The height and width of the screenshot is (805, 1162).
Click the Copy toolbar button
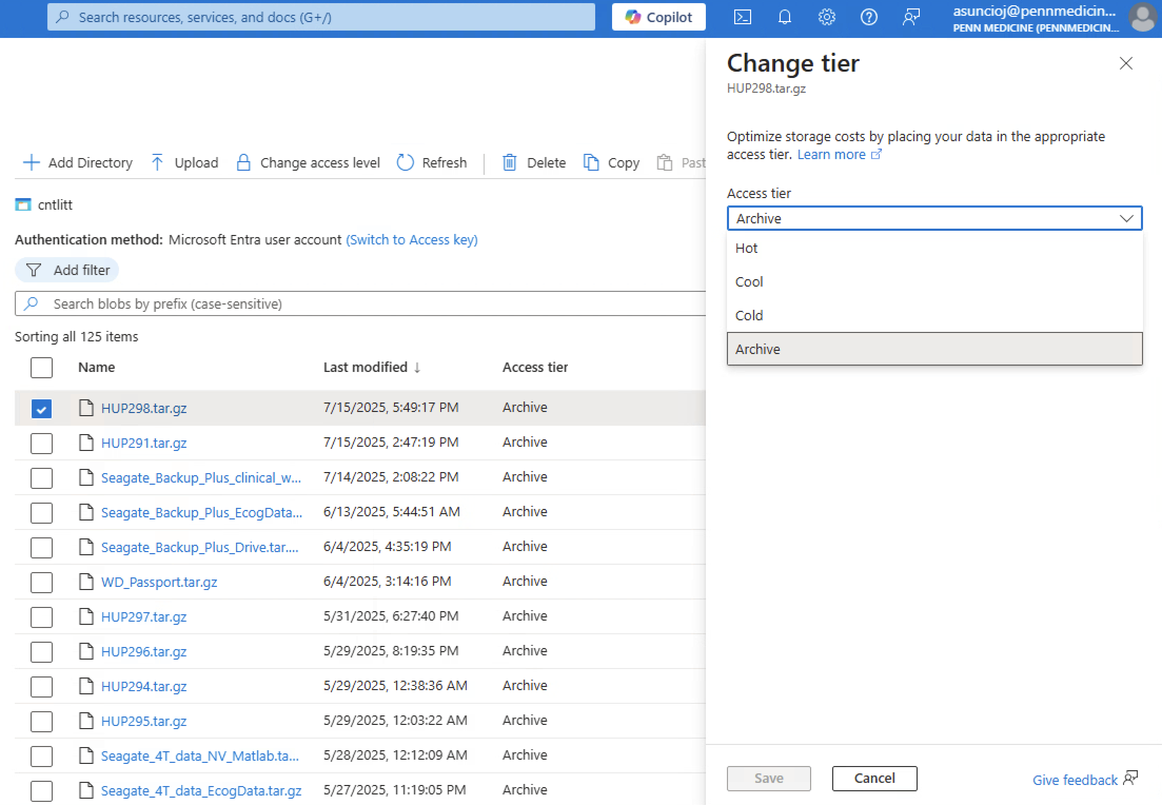(x=612, y=163)
